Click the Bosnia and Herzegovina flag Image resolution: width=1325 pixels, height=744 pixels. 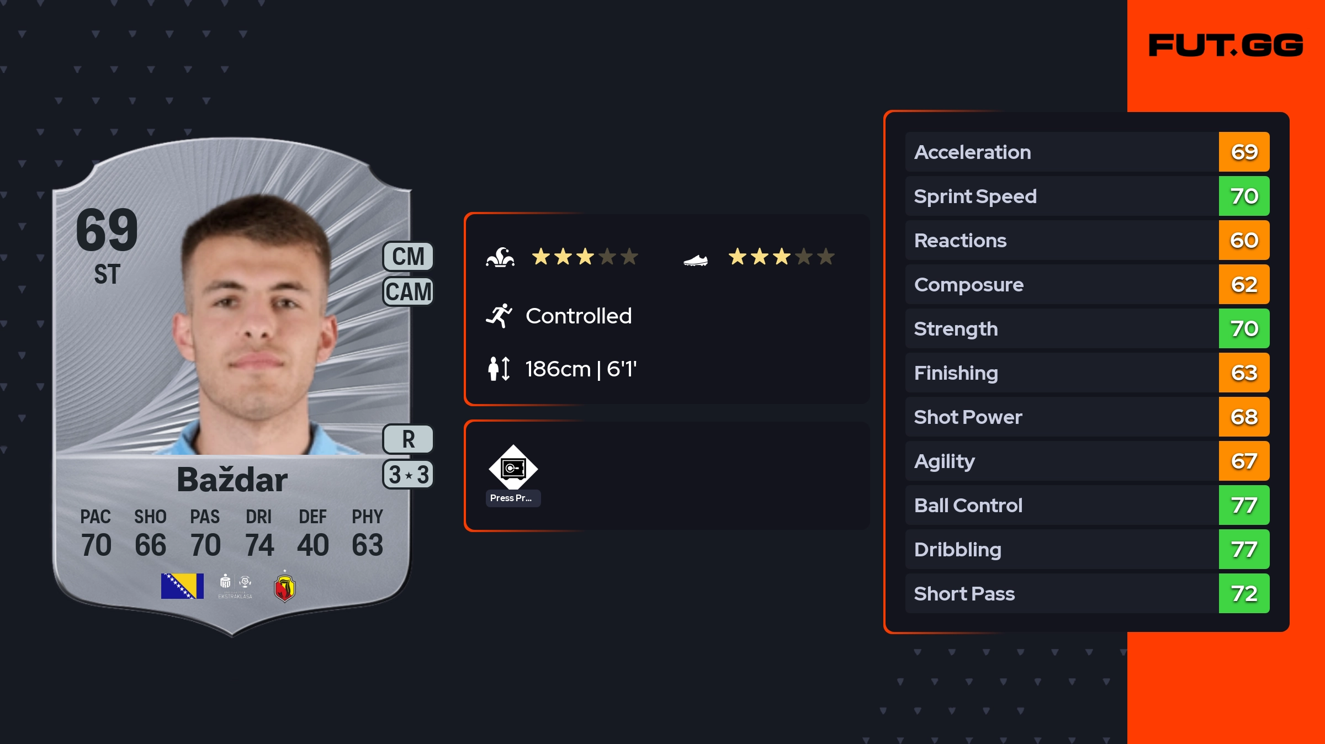pos(182,586)
